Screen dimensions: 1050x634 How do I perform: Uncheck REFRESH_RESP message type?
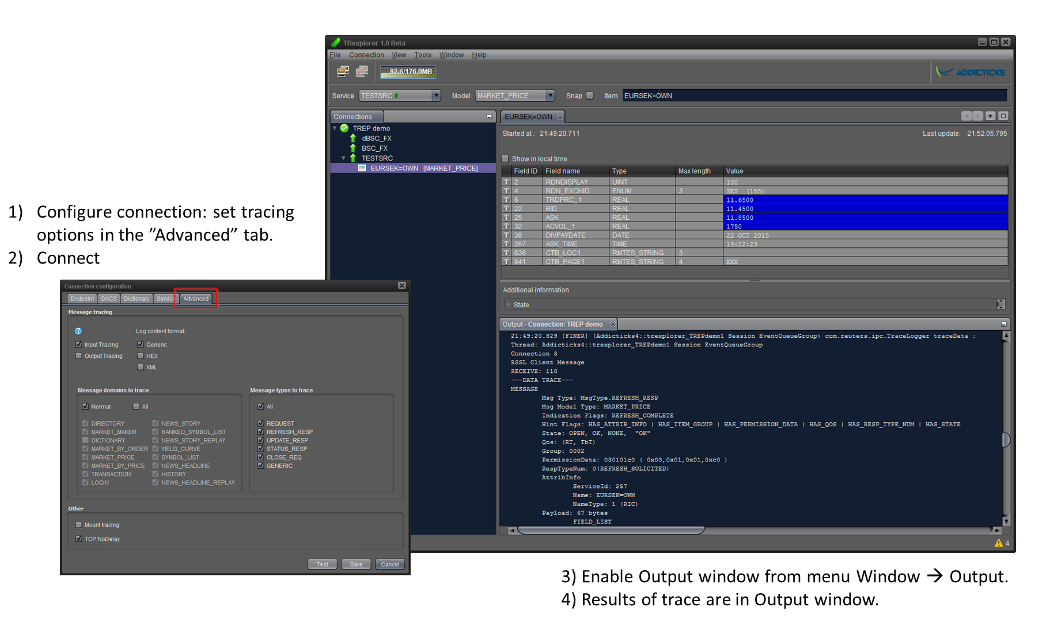tap(260, 431)
